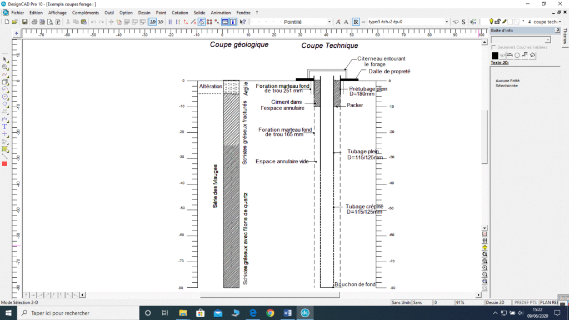Select the Text tool in left toolbar
Screen dimensions: 569x320
coord(5,127)
